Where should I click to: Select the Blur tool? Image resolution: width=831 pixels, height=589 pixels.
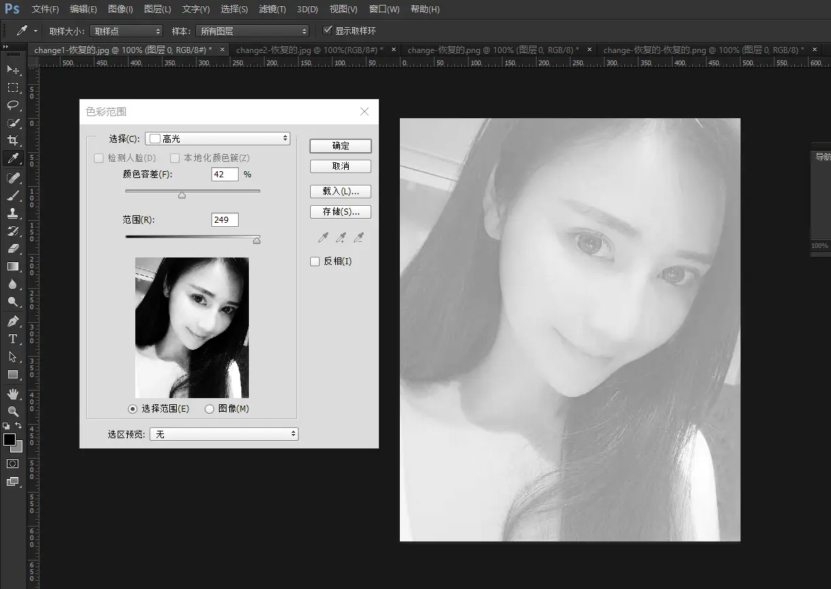click(13, 284)
